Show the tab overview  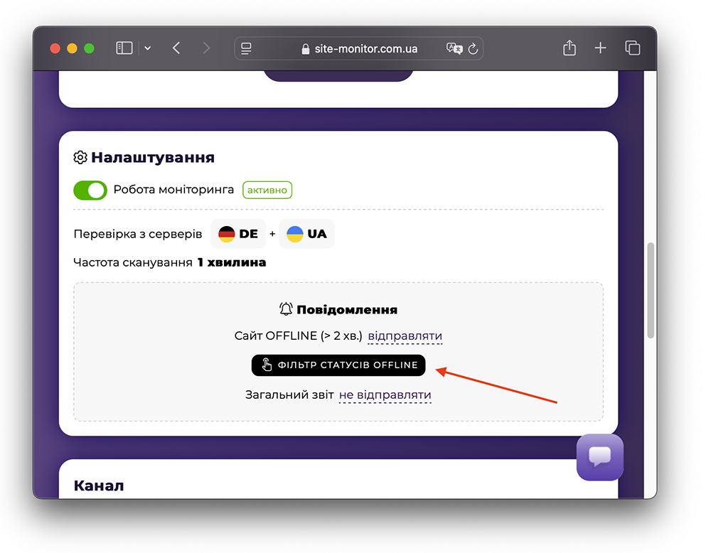click(633, 48)
